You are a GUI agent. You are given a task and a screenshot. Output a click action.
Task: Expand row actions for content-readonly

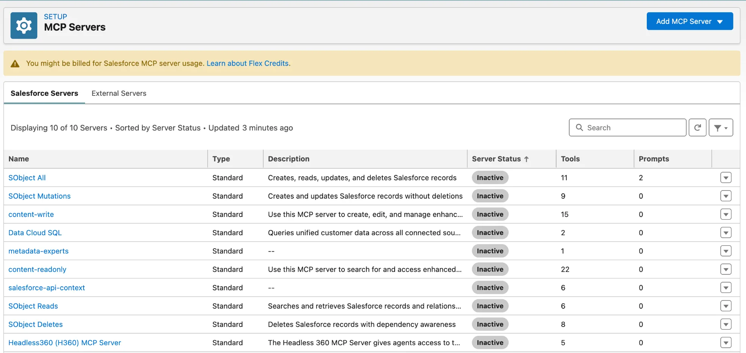click(x=725, y=270)
